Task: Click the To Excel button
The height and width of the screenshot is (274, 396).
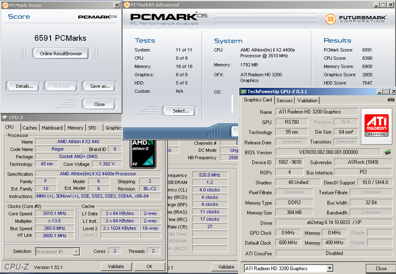Action: pos(61,86)
